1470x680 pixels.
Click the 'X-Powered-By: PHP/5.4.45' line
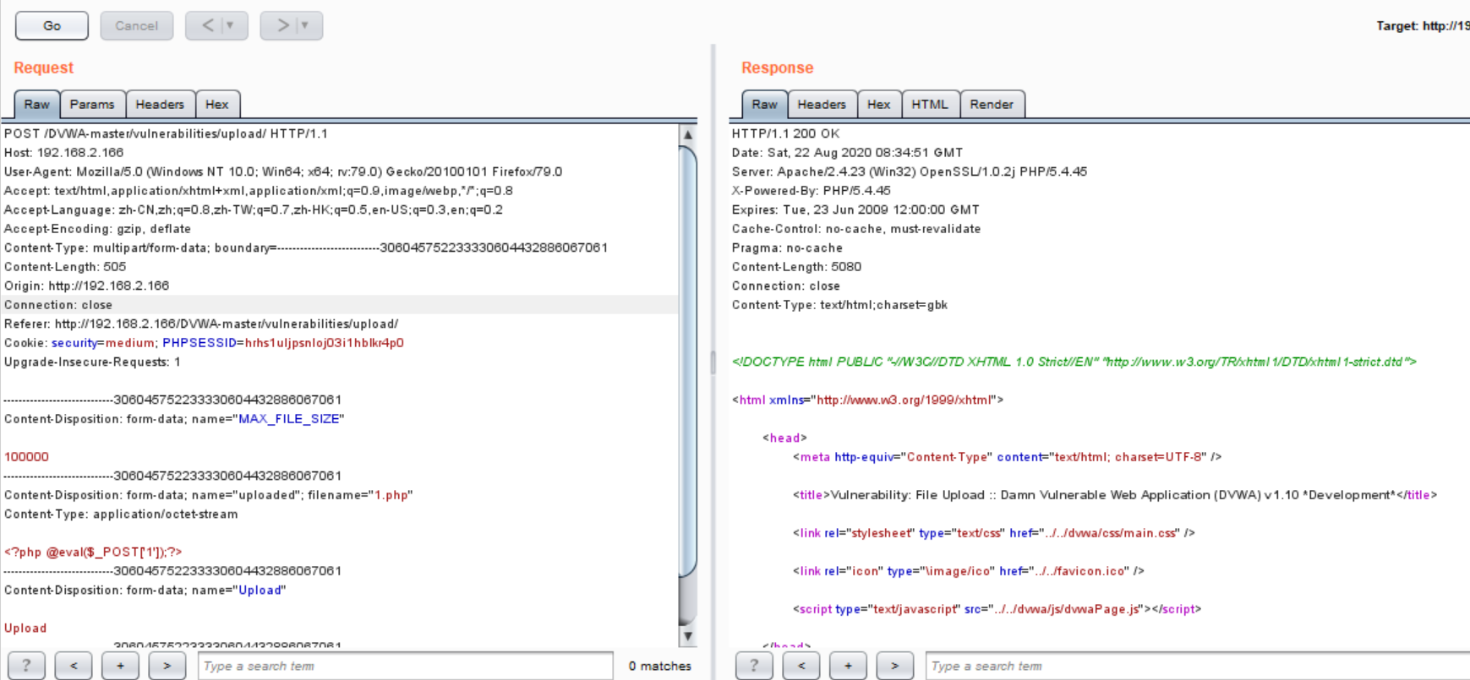pos(811,191)
